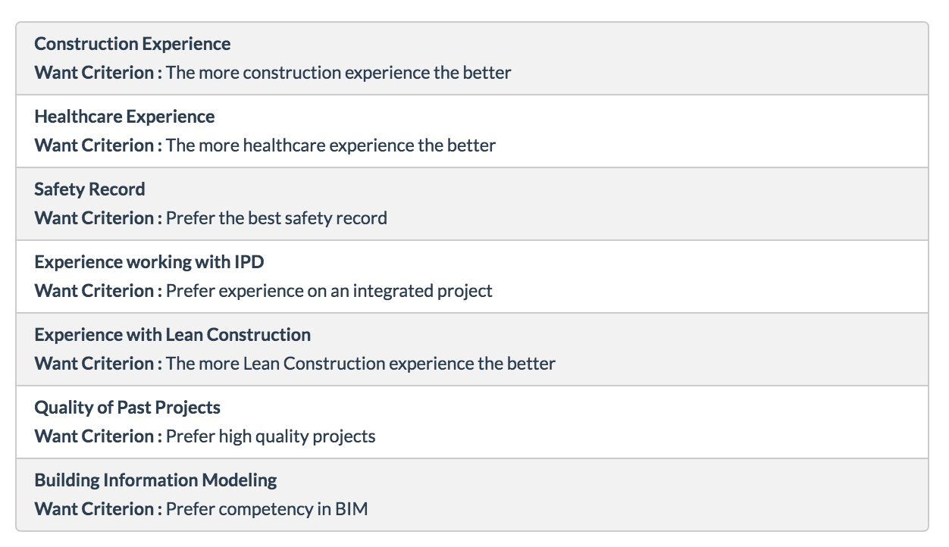Click 'Prefer the best safety record' text
949x547 pixels.
pos(277,218)
